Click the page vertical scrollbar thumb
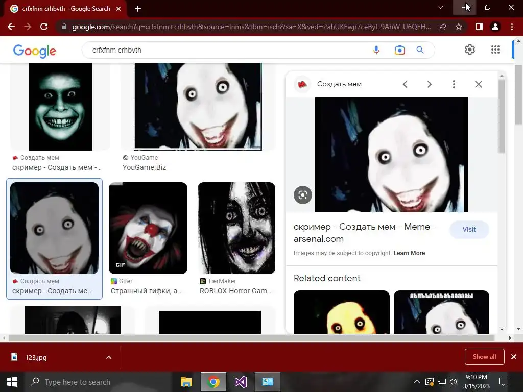 tap(518, 94)
